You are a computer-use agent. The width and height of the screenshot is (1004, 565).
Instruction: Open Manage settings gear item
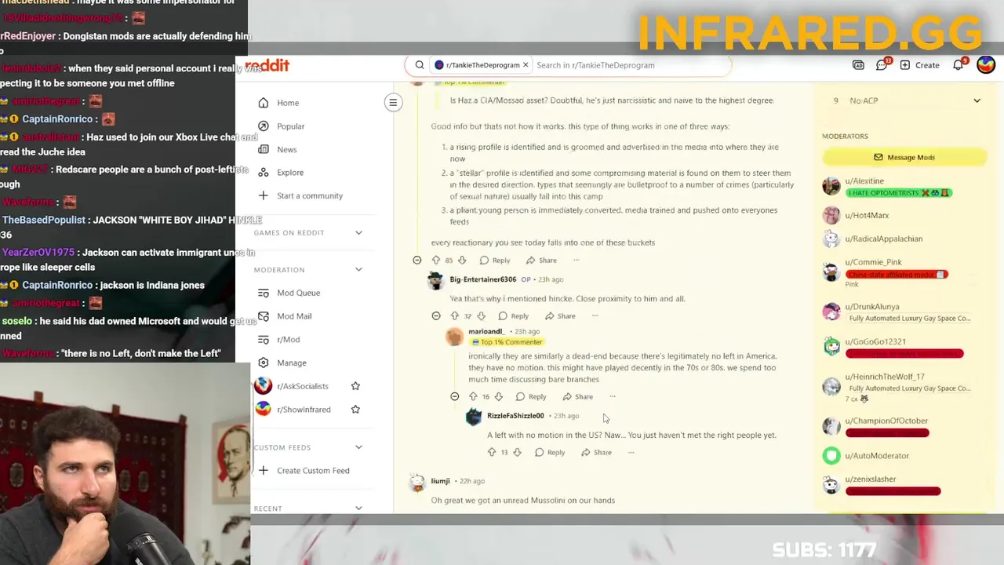click(x=291, y=363)
